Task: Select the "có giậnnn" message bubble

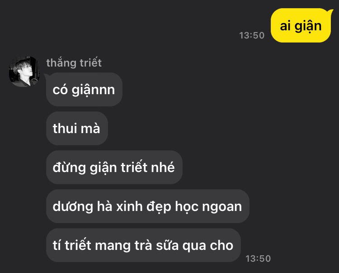Action: 84,89
